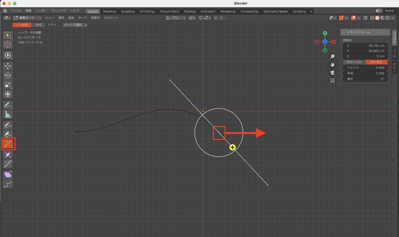Adjust the 半径 slider in the sidebar

pyautogui.click(x=365, y=73)
